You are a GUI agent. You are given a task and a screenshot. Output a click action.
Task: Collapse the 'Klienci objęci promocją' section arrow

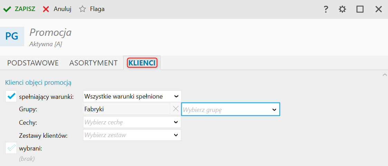coord(385,75)
